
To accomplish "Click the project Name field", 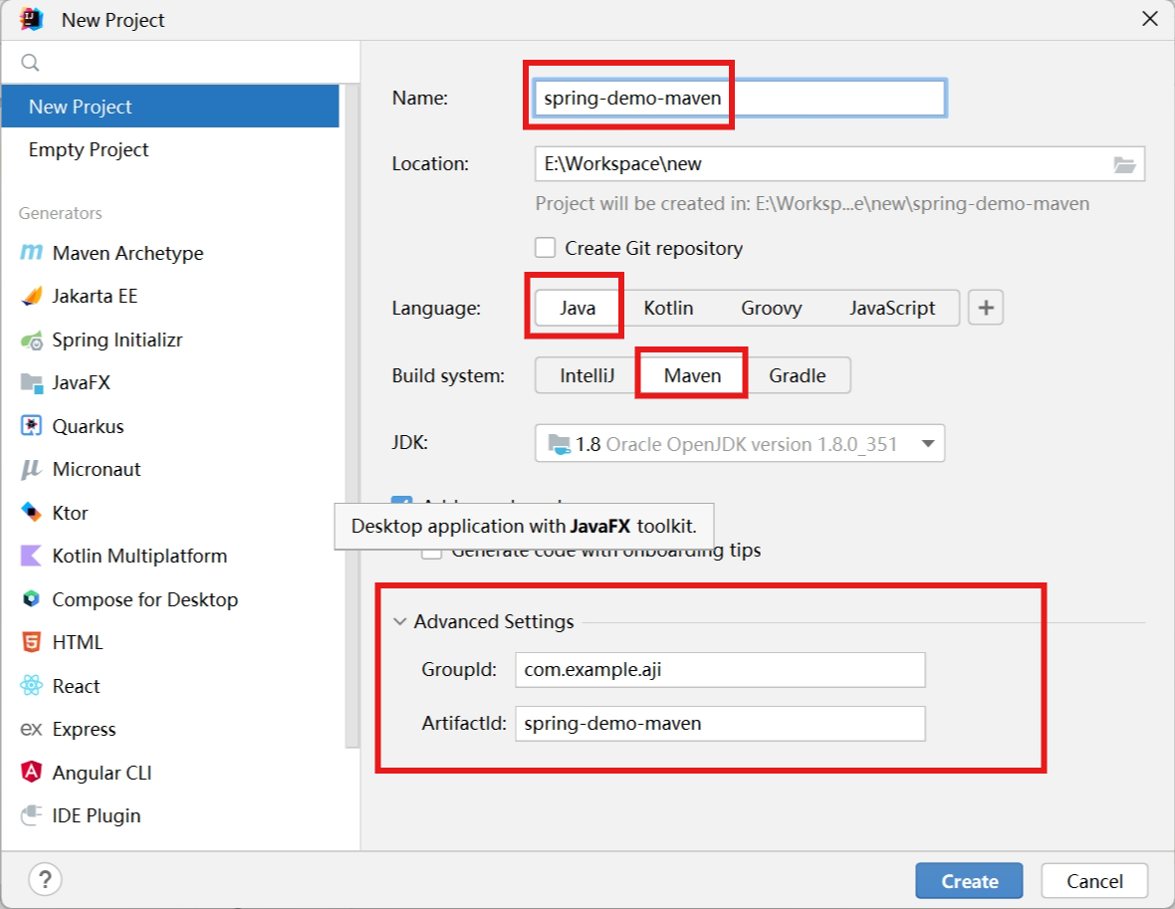I will coord(740,99).
